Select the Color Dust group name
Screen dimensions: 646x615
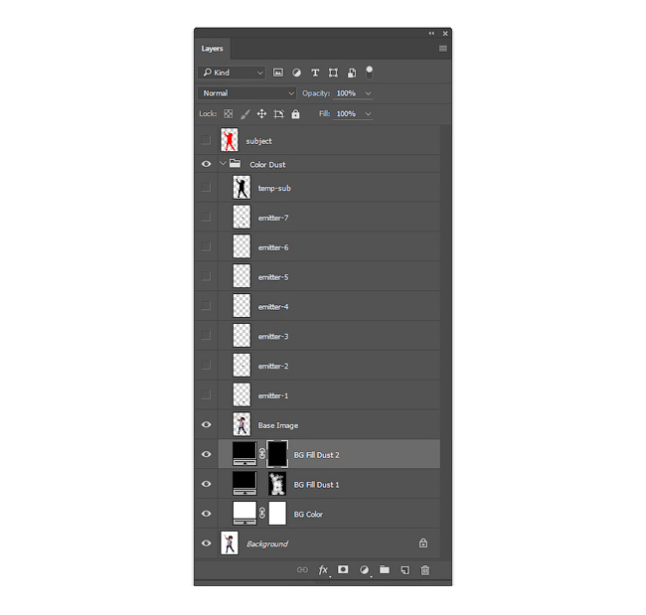coord(267,164)
